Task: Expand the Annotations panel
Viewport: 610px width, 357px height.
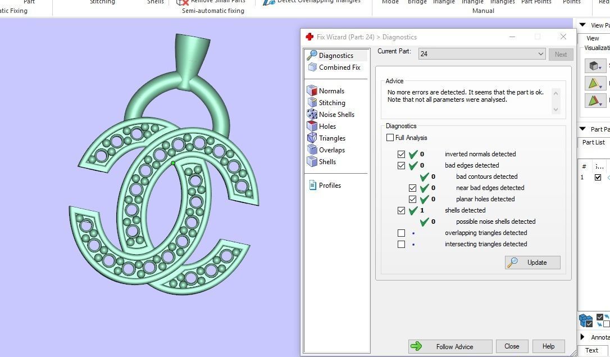Action: 582,337
